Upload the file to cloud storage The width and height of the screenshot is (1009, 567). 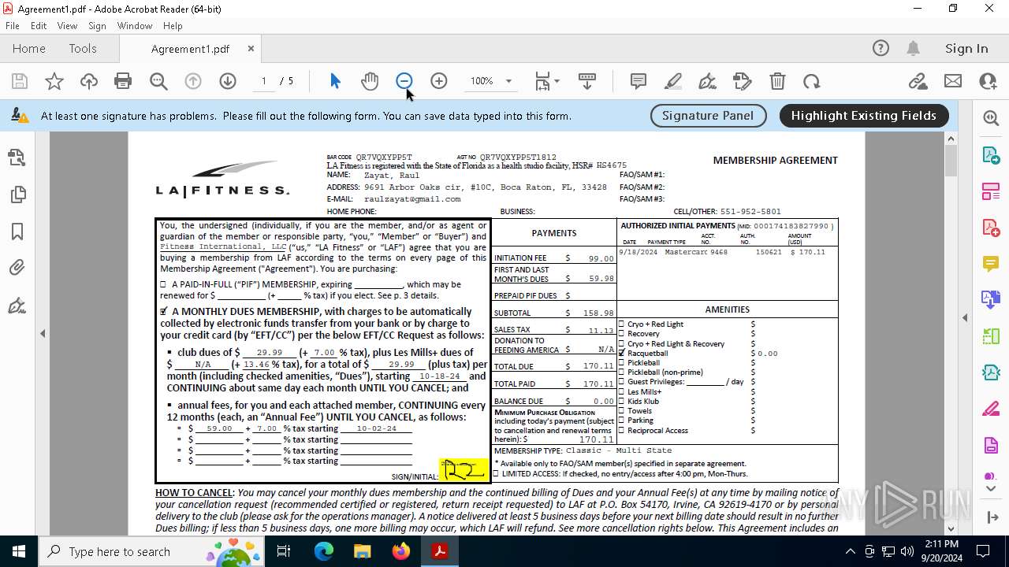(x=89, y=81)
